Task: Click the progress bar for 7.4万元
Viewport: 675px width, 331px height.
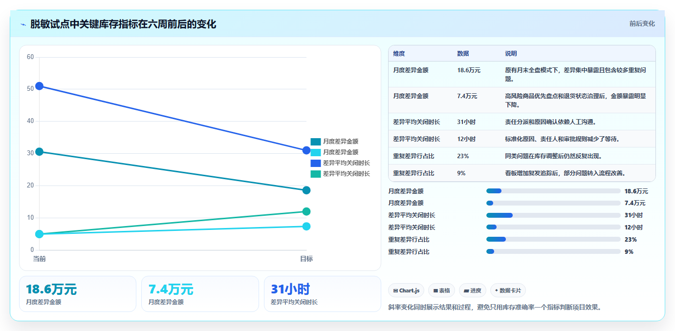Action: pyautogui.click(x=553, y=203)
